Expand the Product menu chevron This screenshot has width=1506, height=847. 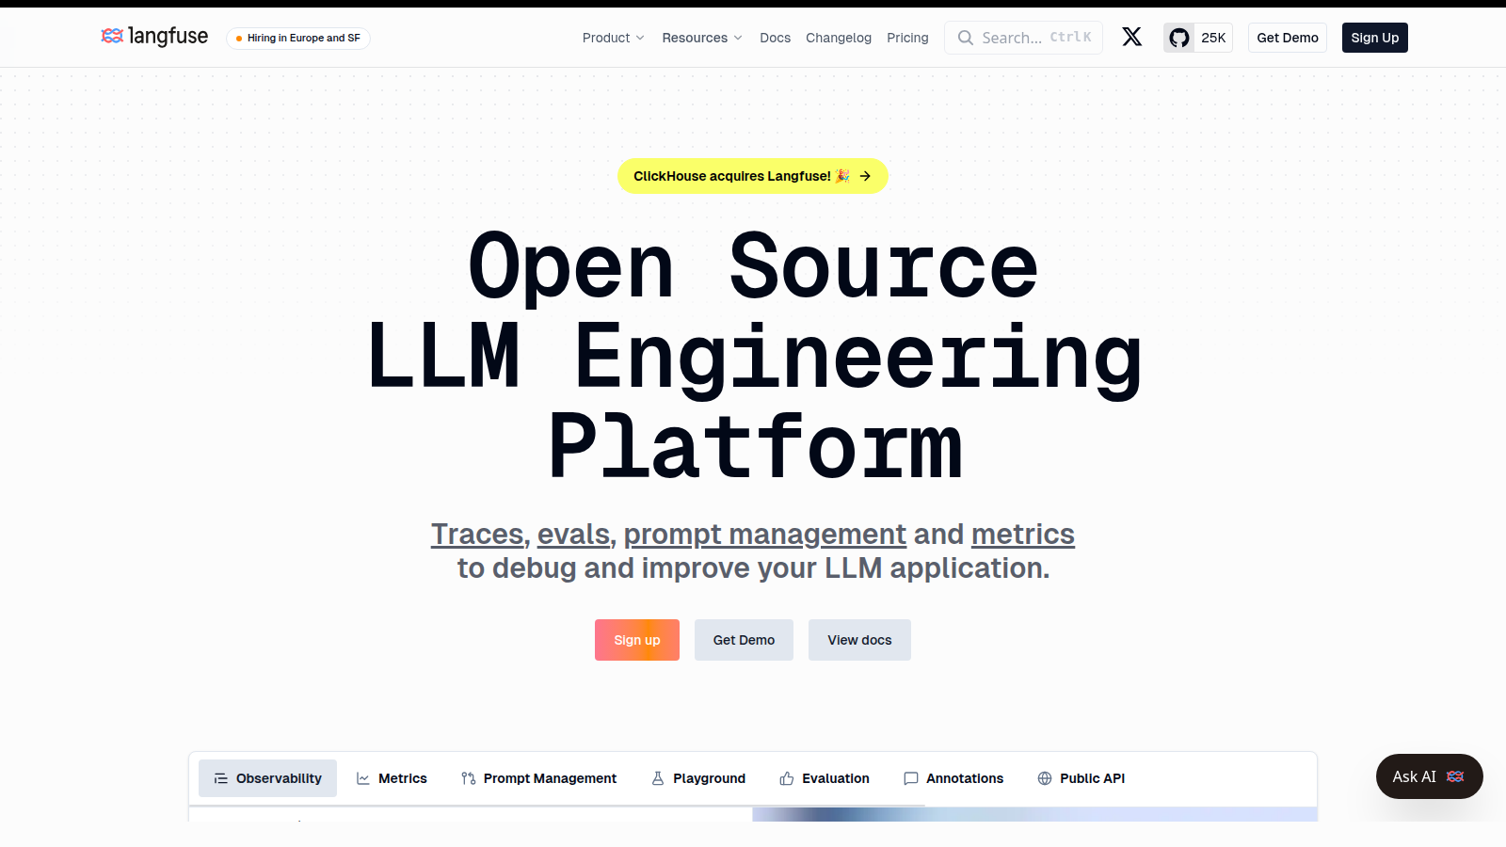click(640, 38)
